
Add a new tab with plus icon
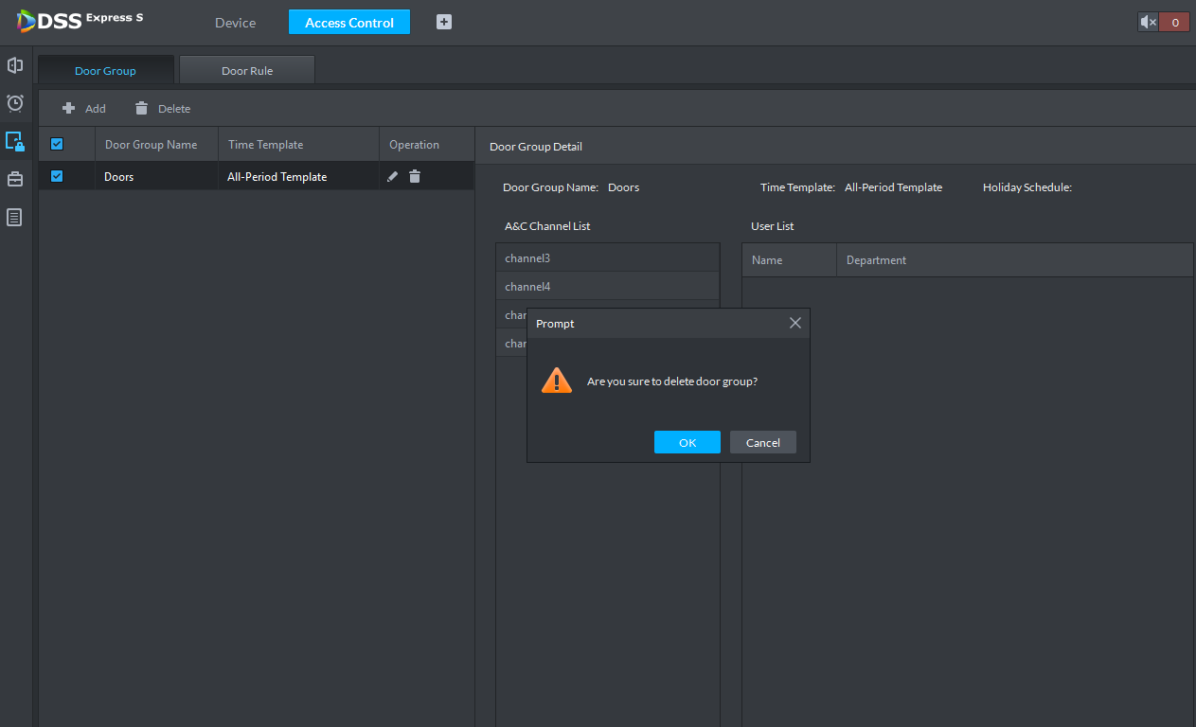point(444,22)
